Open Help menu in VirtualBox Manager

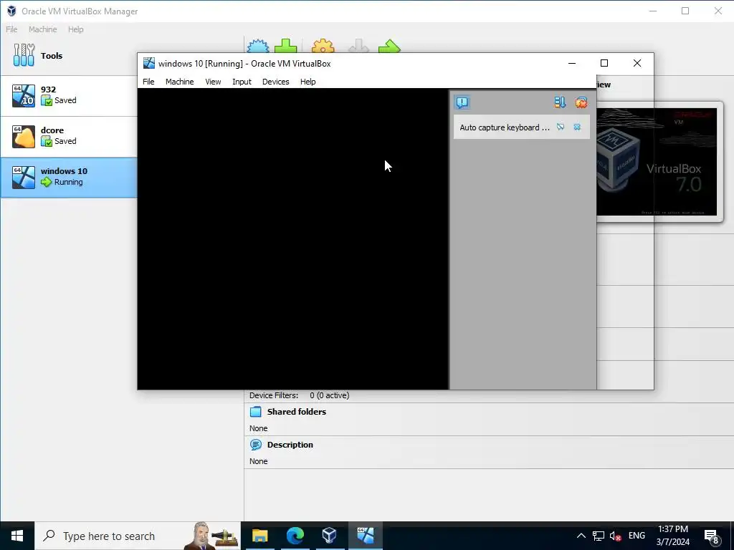click(76, 29)
